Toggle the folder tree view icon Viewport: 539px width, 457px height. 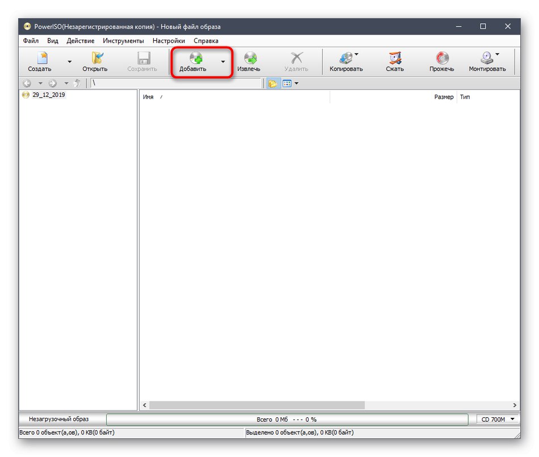pos(272,83)
